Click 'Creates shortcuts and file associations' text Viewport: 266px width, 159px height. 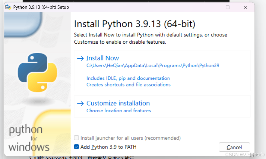pyautogui.click(x=128, y=85)
